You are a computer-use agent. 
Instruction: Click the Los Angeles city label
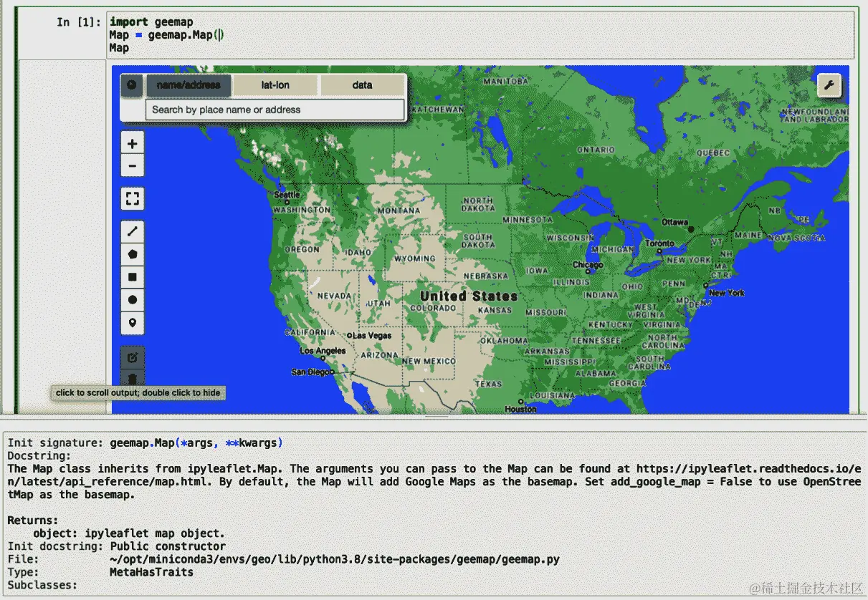click(x=323, y=351)
